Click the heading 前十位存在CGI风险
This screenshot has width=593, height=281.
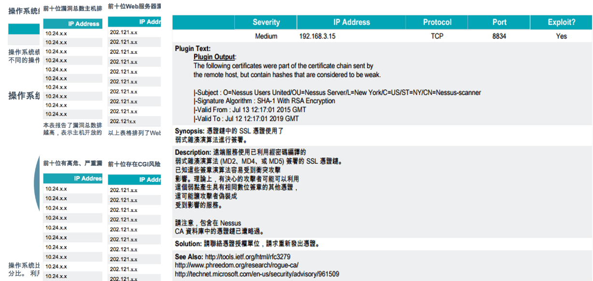(135, 164)
